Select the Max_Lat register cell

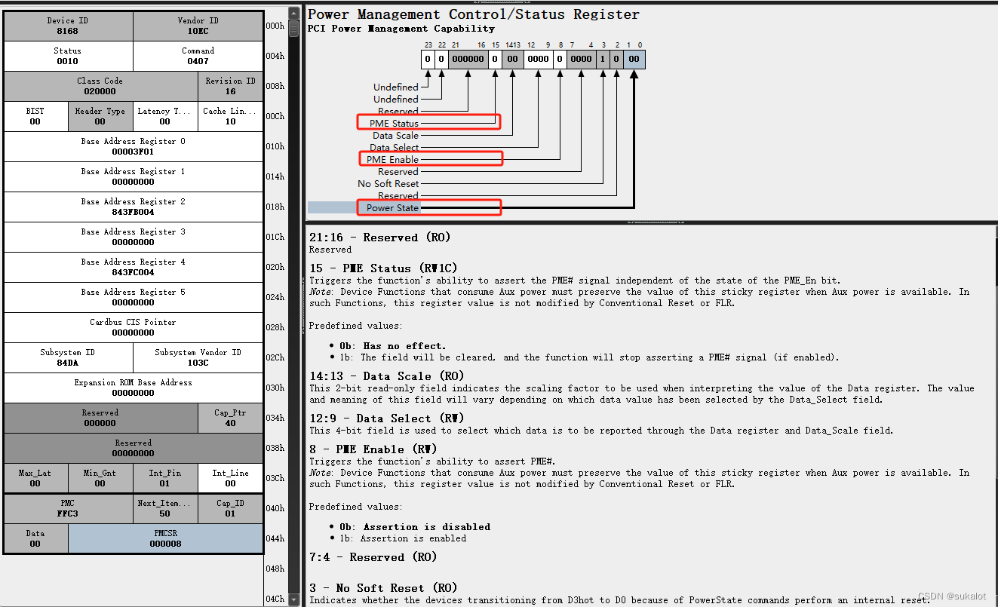click(35, 479)
